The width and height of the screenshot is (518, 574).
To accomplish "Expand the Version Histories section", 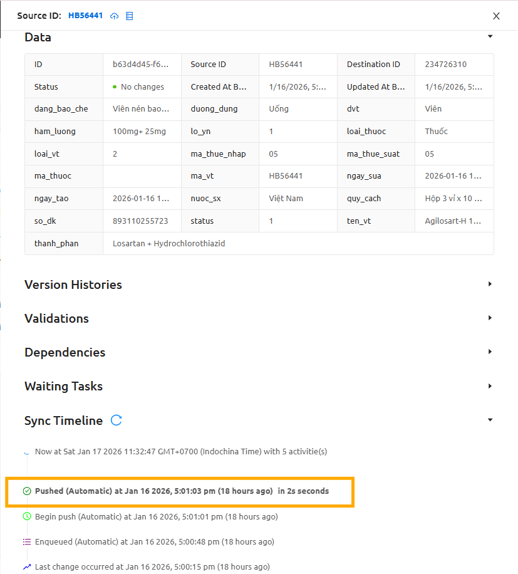I will click(490, 284).
